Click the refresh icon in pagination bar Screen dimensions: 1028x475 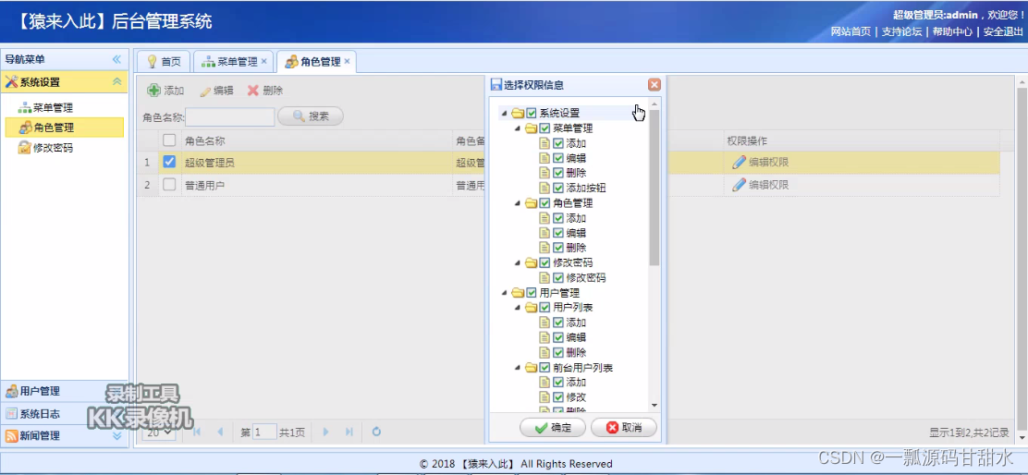tap(376, 432)
